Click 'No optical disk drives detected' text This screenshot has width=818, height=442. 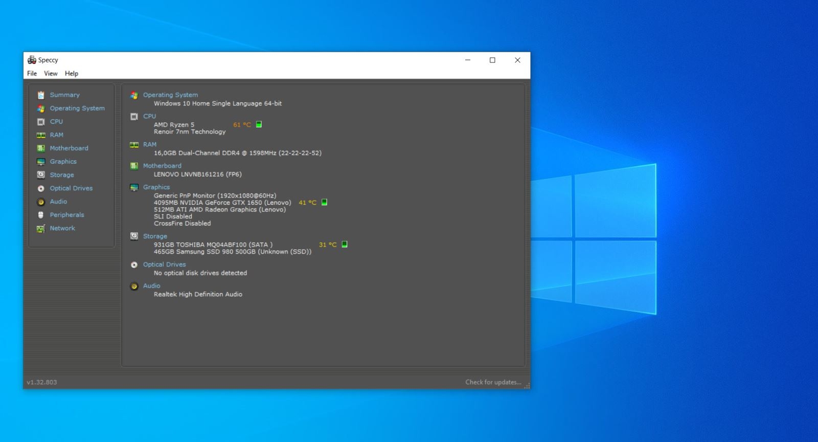[x=200, y=273]
